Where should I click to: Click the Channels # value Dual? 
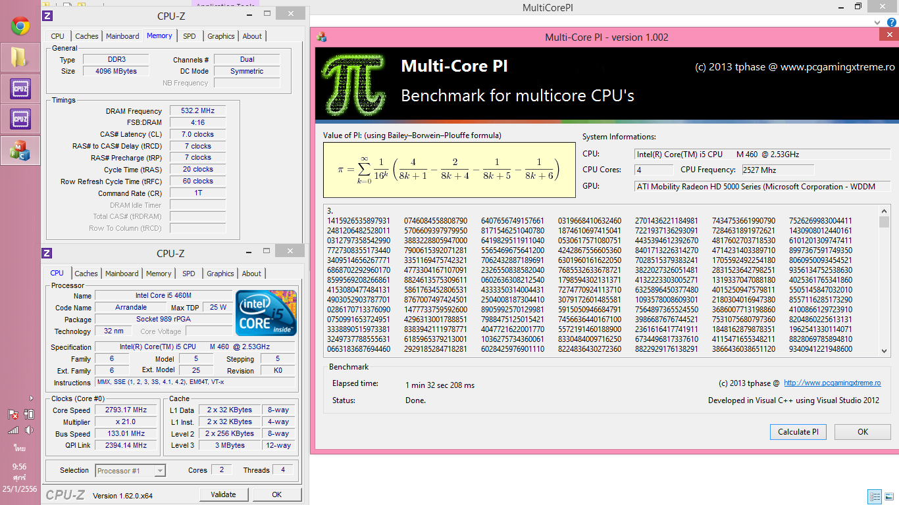(247, 60)
